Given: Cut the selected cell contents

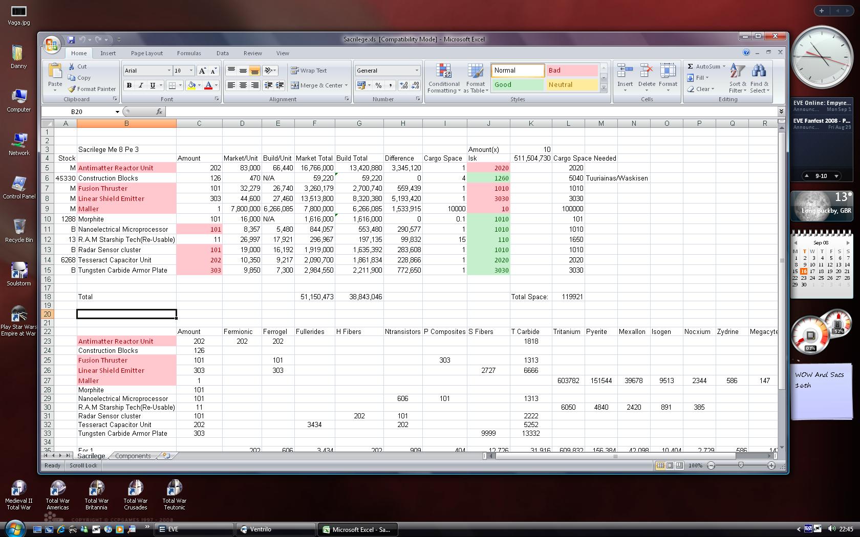Looking at the screenshot, I should tap(78, 66).
